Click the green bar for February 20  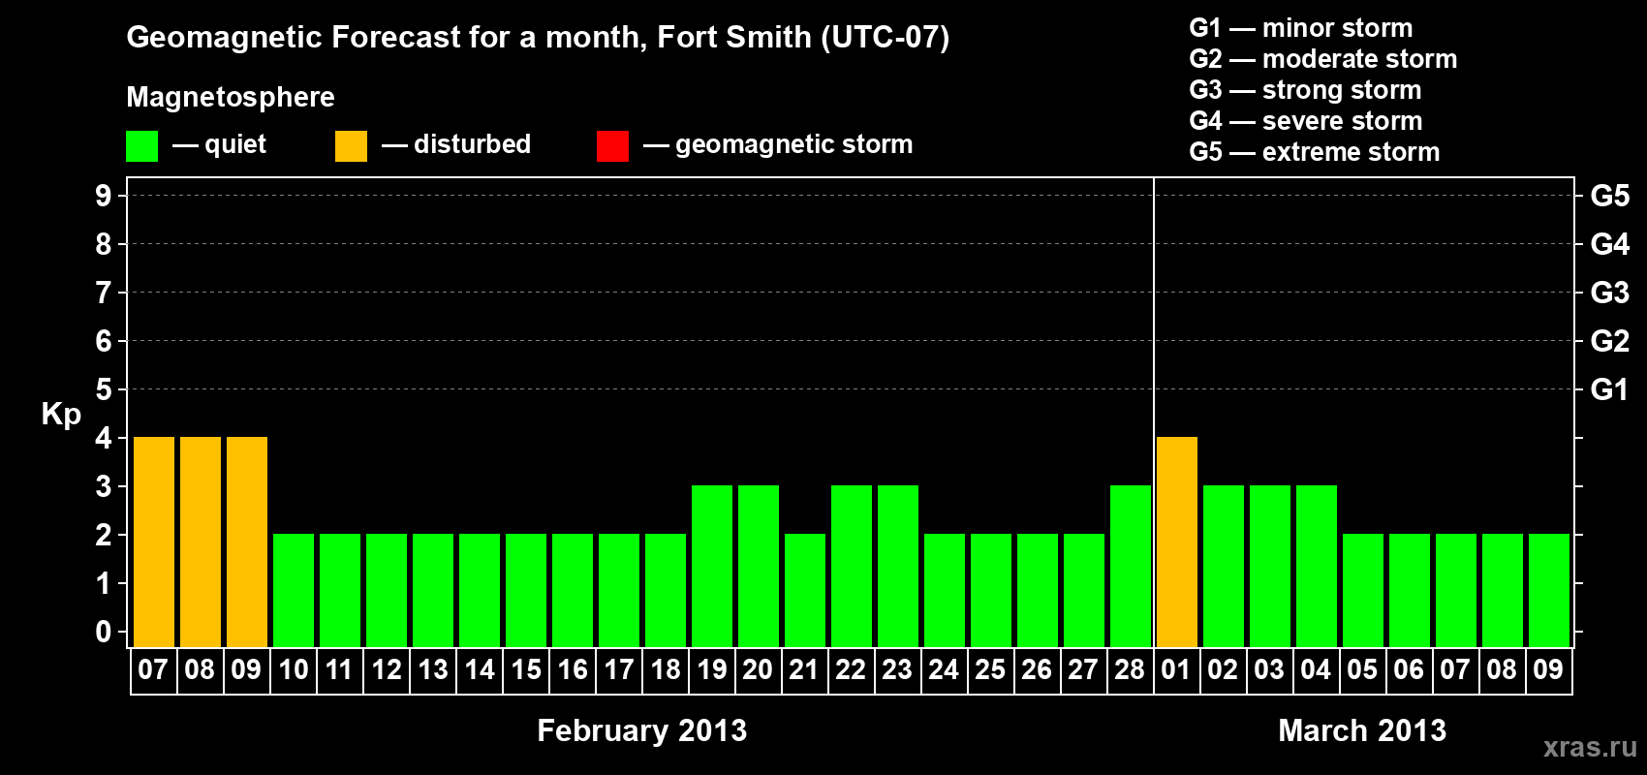pyautogui.click(x=759, y=566)
